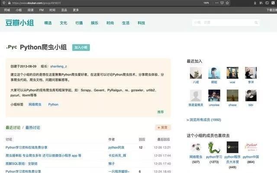This screenshot has width=277, height=173.
Task: Toggle the Firefox sidebar icon
Action: click(x=267, y=3)
